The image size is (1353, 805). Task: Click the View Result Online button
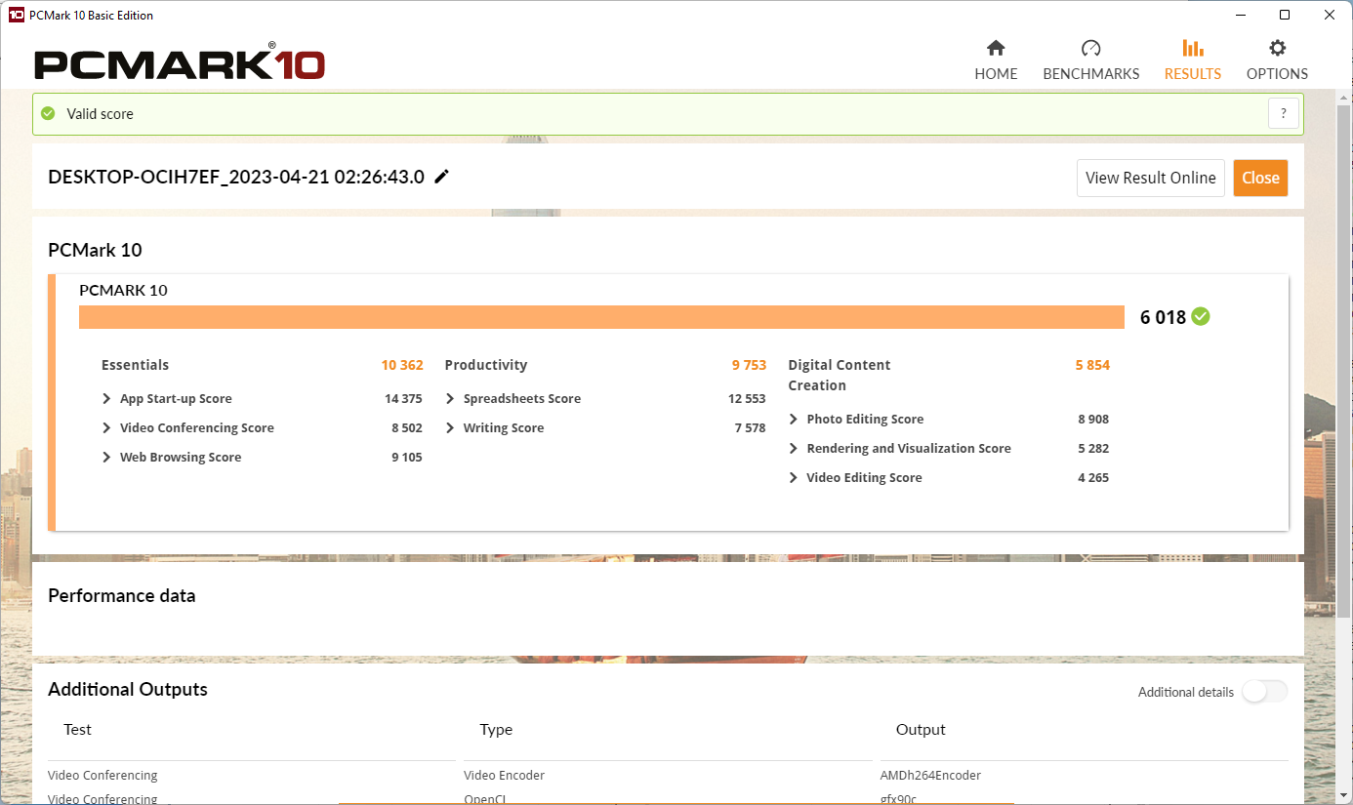[x=1151, y=178]
